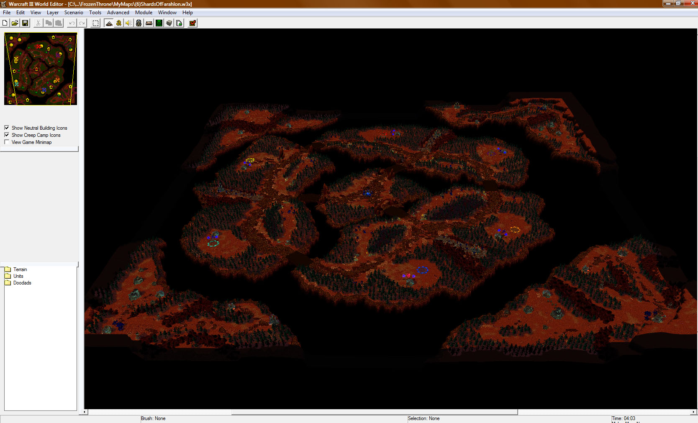This screenshot has width=698, height=423.
Task: Click the horizontal scrollbar left arrow
Action: [85, 412]
